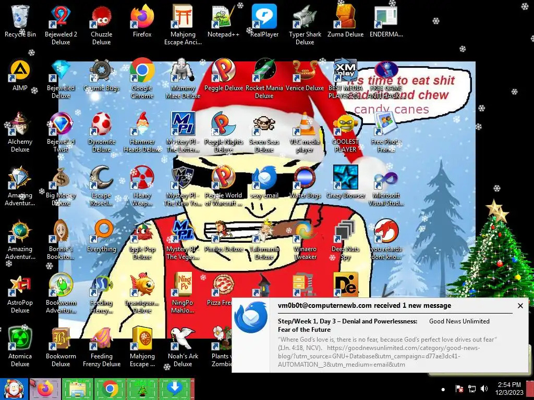Launch Peggle Nights Deluxe
This screenshot has width=534, height=400.
coord(223,132)
